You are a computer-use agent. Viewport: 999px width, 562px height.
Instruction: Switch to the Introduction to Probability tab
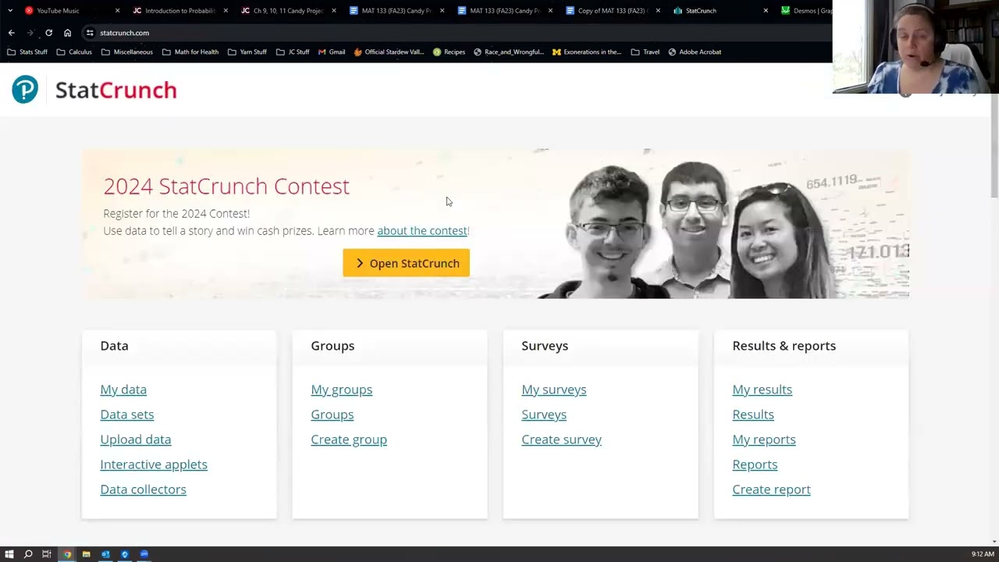180,11
